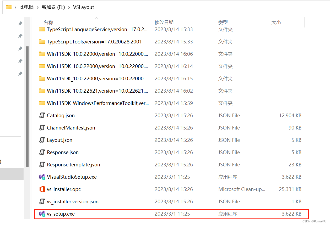Click 90 KB size of ChannelManifest.json
The width and height of the screenshot is (330, 225).
coord(295,128)
